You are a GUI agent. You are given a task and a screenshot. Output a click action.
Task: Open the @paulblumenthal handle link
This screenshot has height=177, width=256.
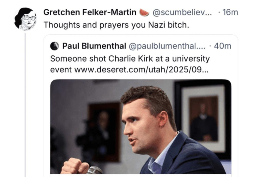(167, 46)
